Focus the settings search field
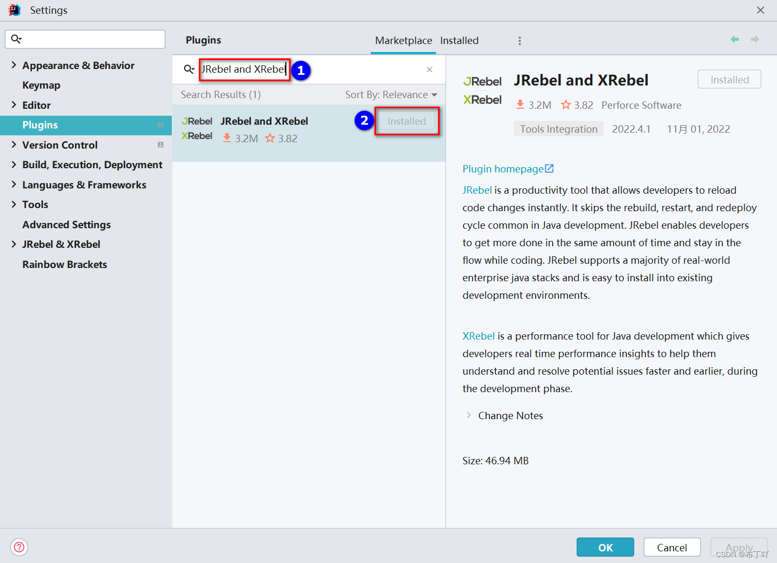 click(85, 39)
